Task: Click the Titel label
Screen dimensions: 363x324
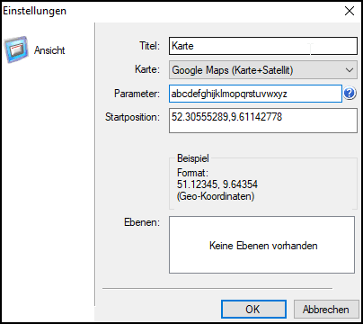Action: coord(149,46)
